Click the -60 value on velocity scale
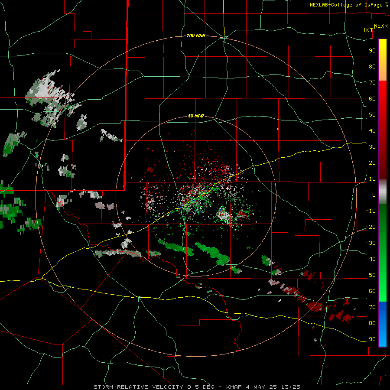The height and width of the screenshot is (390, 390). point(370,291)
